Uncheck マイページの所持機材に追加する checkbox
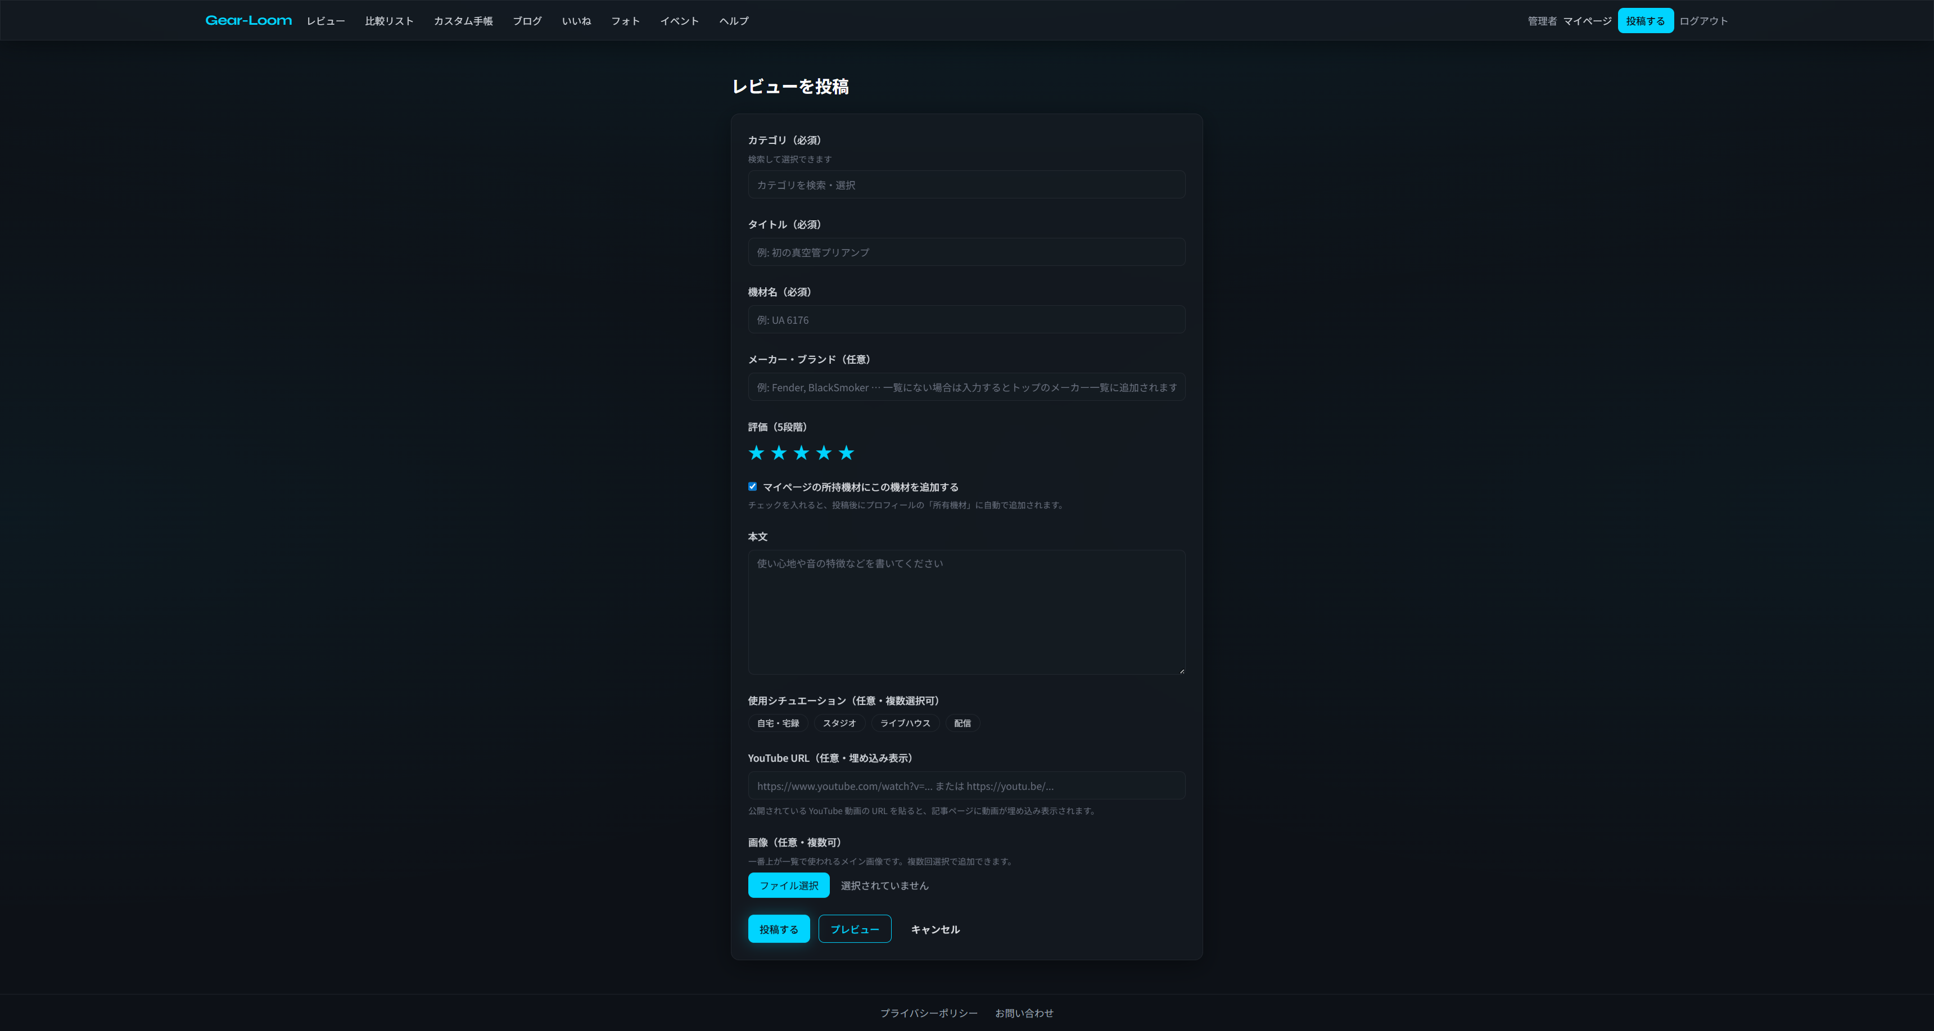 click(752, 487)
